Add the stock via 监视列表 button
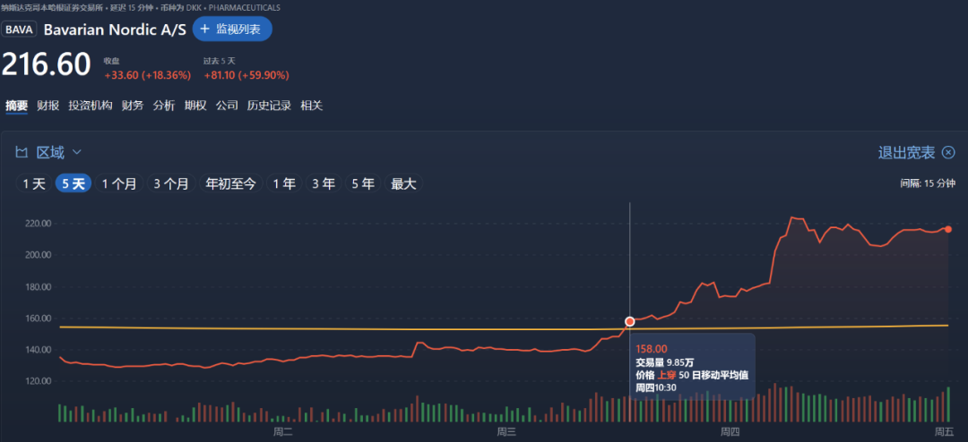The image size is (968, 442). click(x=232, y=29)
